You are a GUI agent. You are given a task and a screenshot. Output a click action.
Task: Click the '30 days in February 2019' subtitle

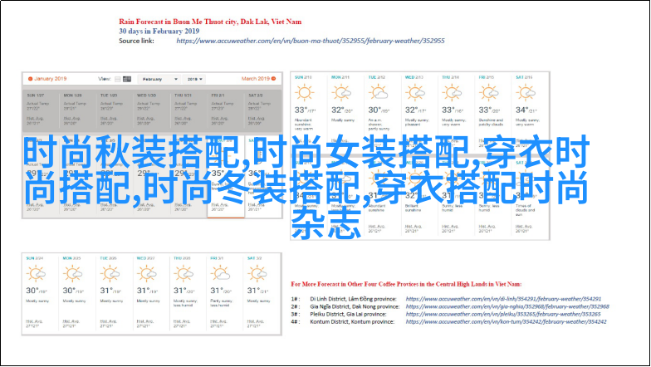tap(159, 32)
